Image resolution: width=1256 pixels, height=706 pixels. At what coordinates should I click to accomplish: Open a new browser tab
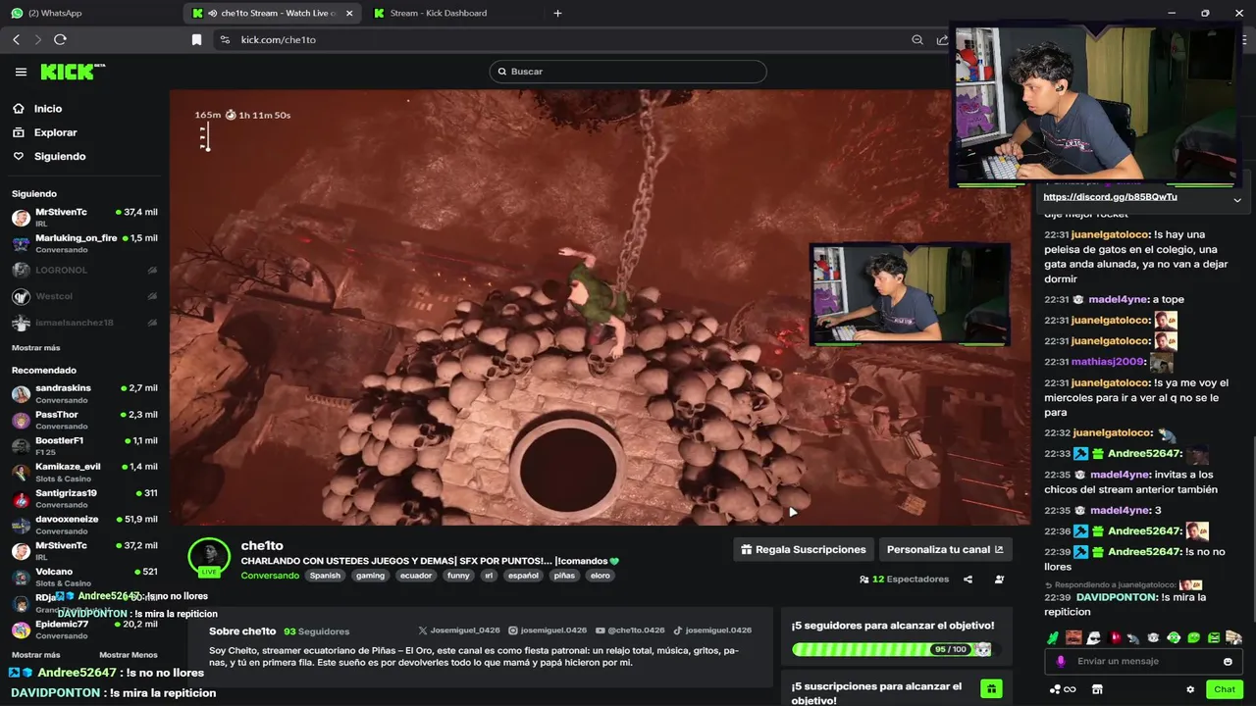tap(557, 13)
